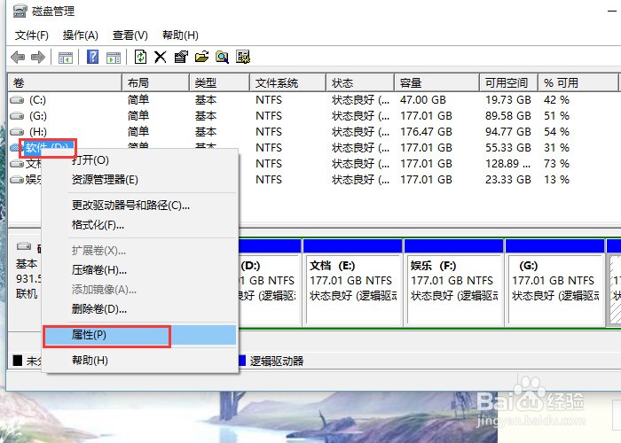The height and width of the screenshot is (443, 621).
Task: Click the 47.00 GB capacity cell
Action: [422, 100]
